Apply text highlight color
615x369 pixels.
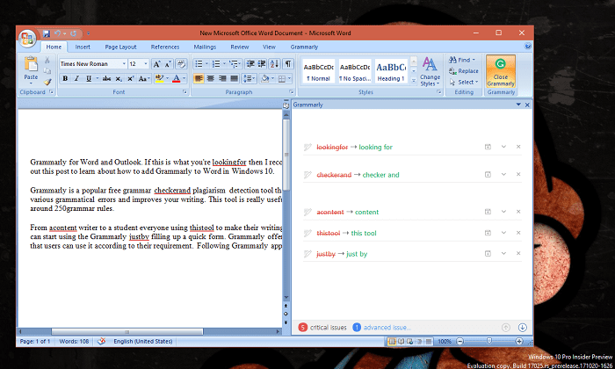point(159,78)
